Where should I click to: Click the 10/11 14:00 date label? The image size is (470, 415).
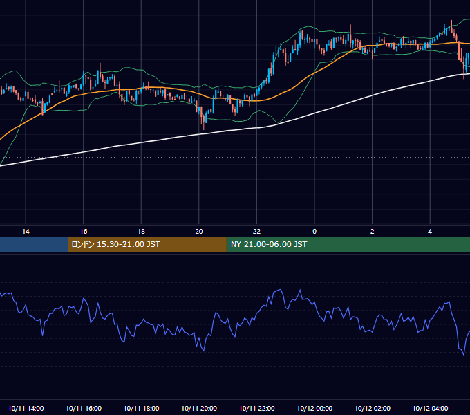[x=26, y=408]
